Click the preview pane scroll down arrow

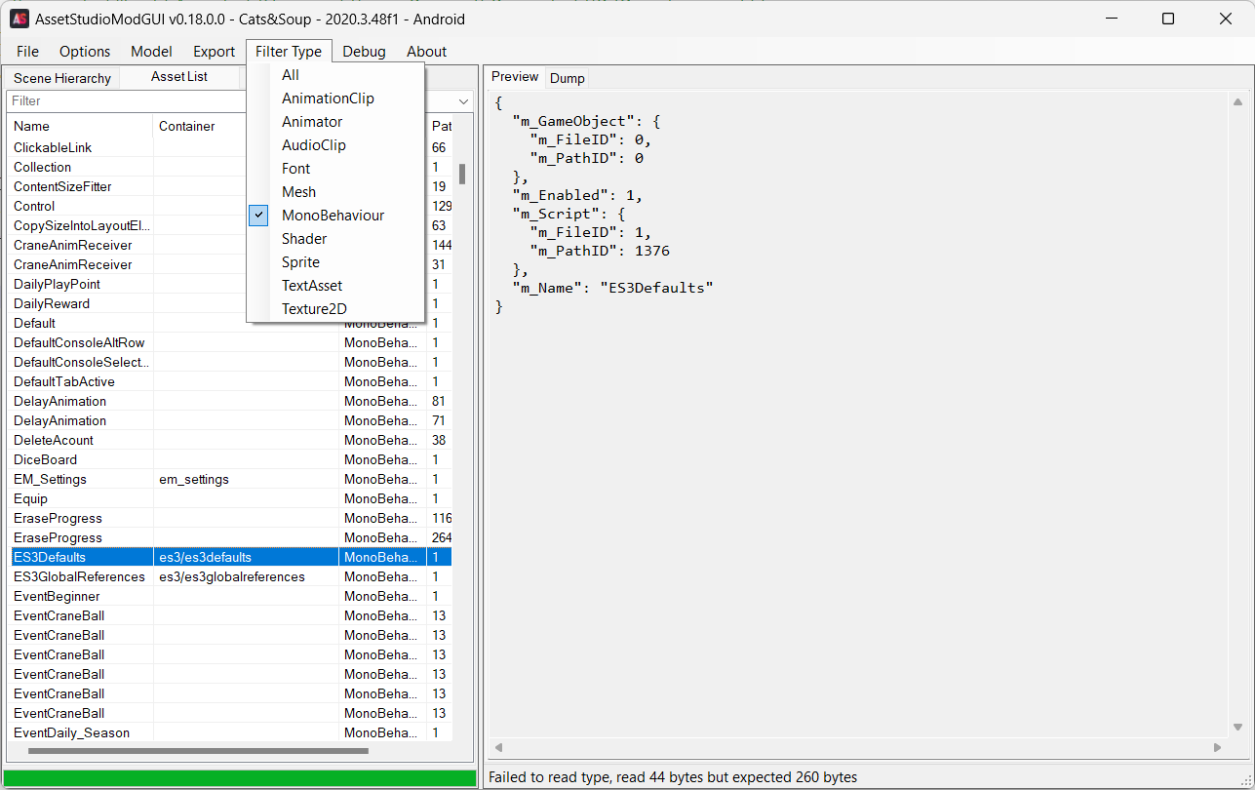click(x=1237, y=727)
